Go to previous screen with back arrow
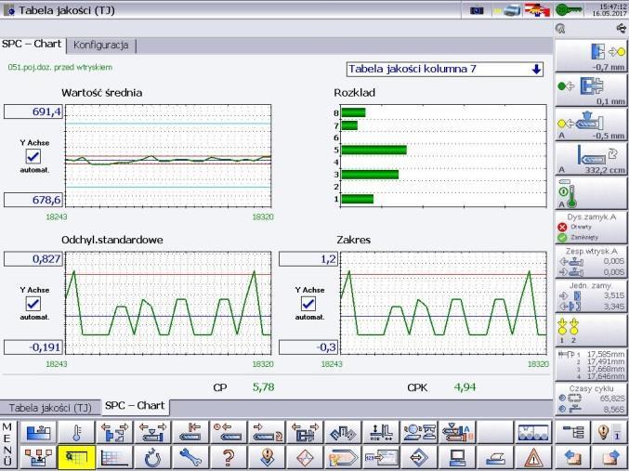Viewport: 629px width, 471px height. pos(572,457)
